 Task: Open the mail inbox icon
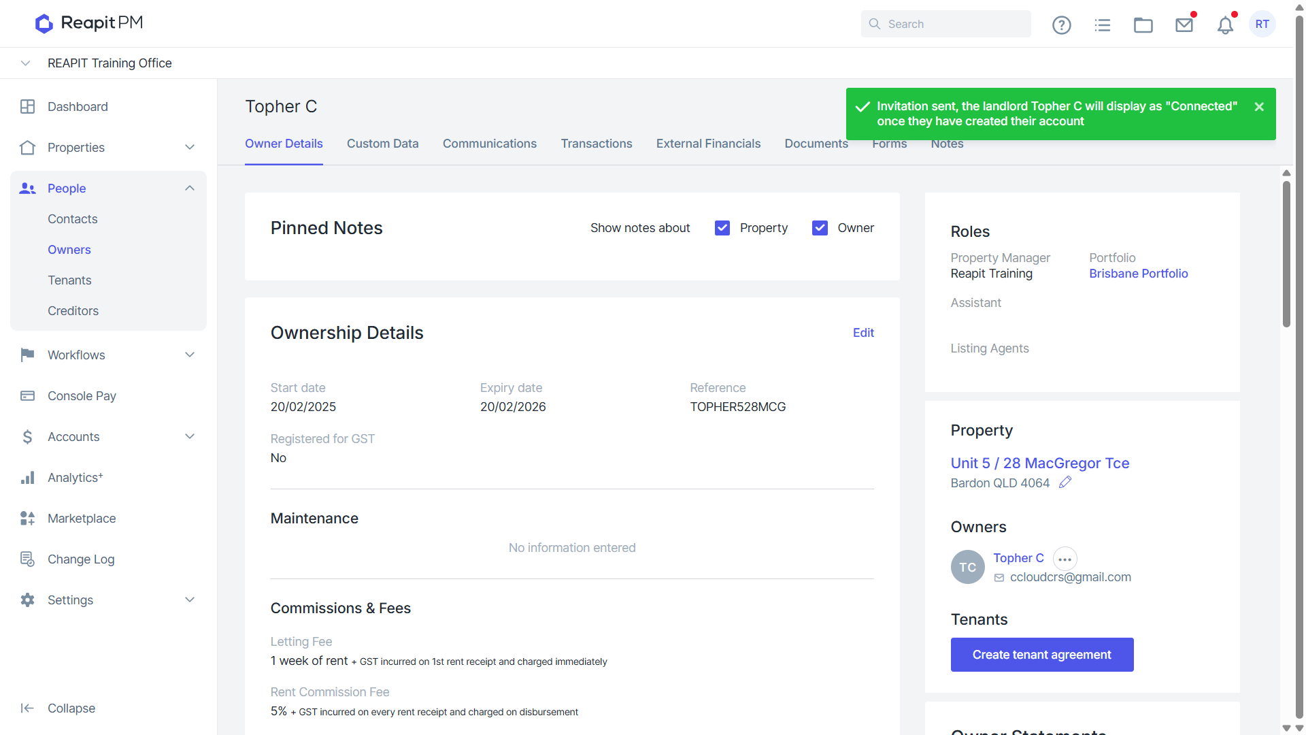coord(1184,25)
